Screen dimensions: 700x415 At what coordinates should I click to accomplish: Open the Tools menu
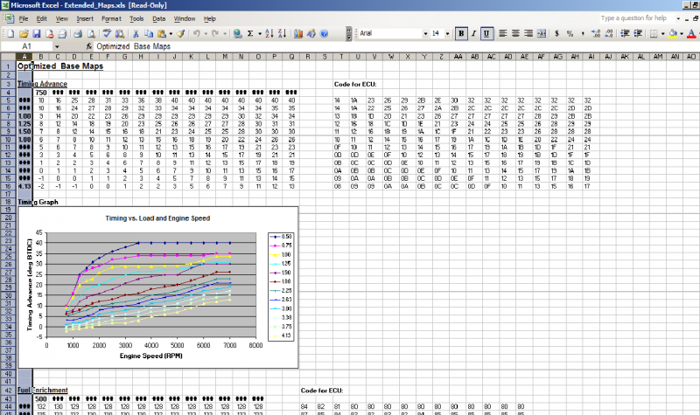[136, 18]
